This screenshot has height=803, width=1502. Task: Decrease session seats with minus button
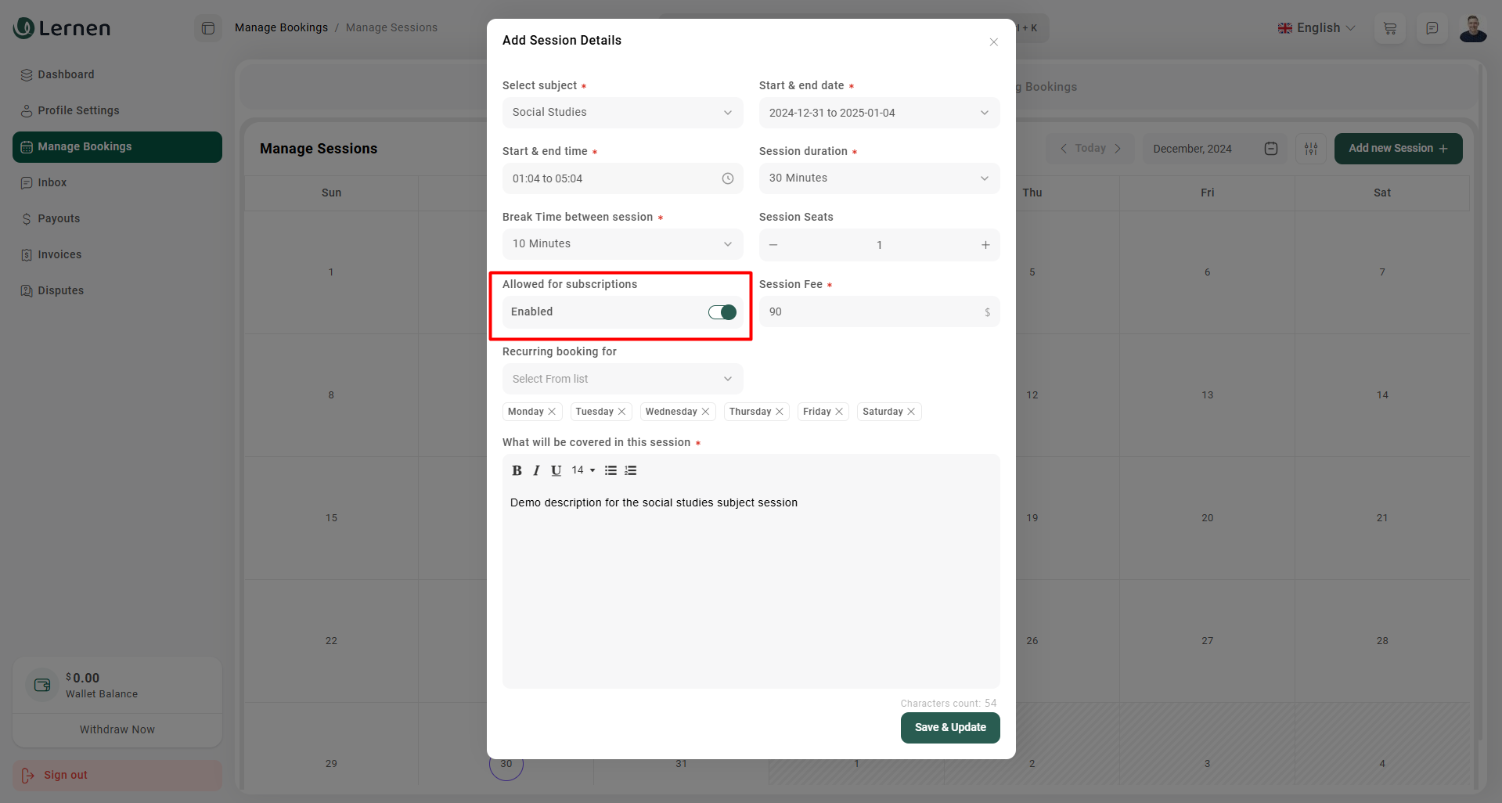point(773,245)
